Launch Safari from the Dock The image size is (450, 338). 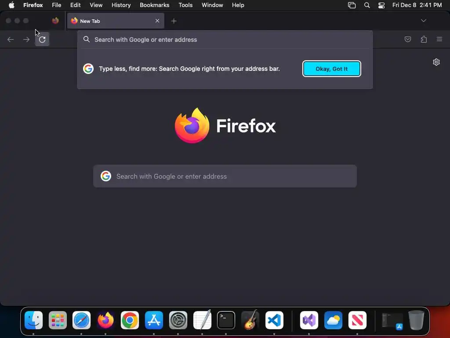[81, 320]
